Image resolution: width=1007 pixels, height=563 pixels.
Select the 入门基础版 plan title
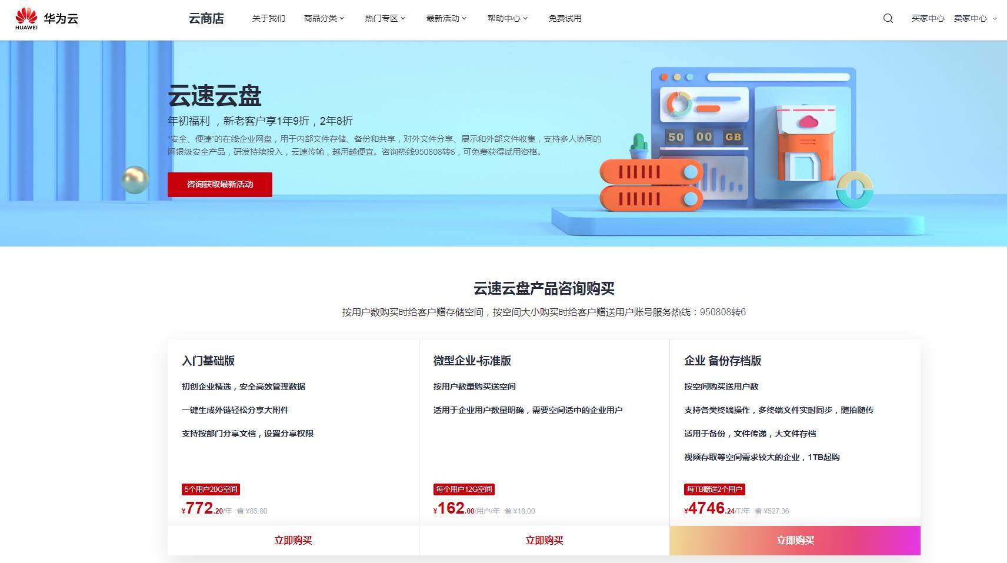tap(208, 361)
